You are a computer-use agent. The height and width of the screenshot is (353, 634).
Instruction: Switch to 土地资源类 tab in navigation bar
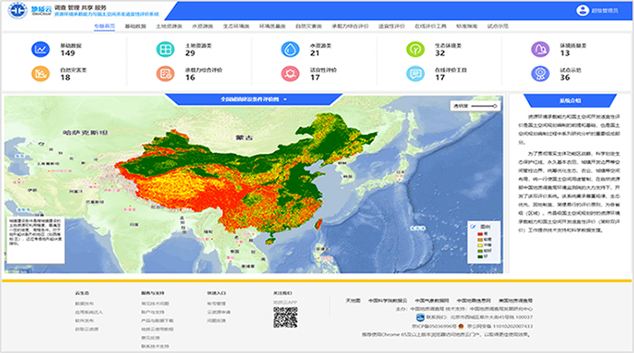pyautogui.click(x=169, y=26)
